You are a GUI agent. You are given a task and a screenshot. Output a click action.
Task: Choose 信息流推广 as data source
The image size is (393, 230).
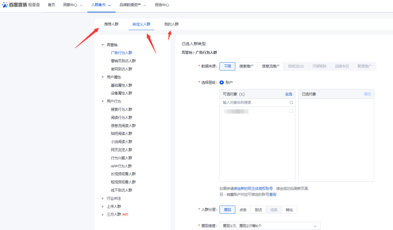[x=271, y=66]
